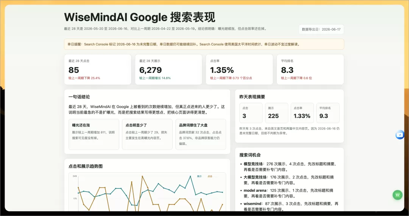Viewport: 409px width, 216px height.
Task: Select the text 较上一周期下降 0.73 个百分点
Action: coord(231,78)
